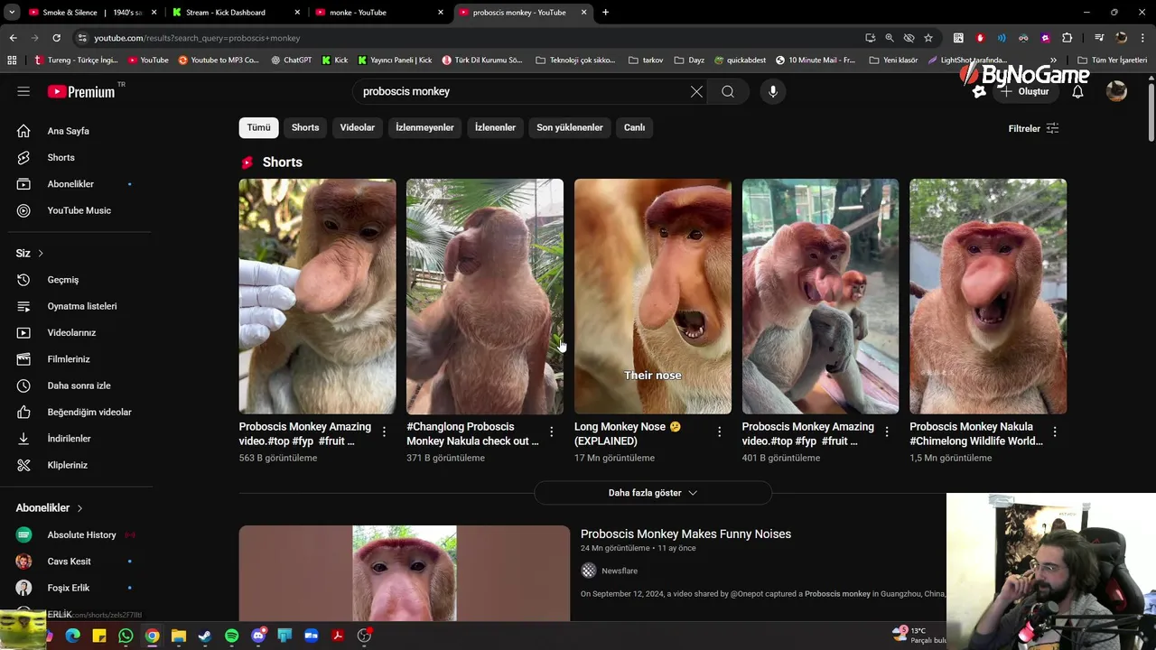Open options menu for #Changlong Proboscis Monkey short
Image resolution: width=1156 pixels, height=650 pixels.
pyautogui.click(x=551, y=432)
